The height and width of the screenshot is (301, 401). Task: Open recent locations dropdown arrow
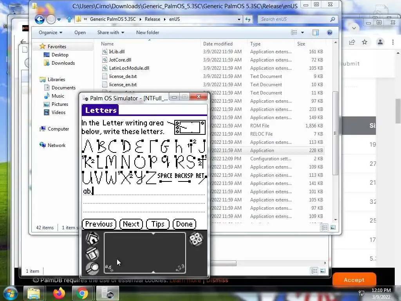click(59, 20)
